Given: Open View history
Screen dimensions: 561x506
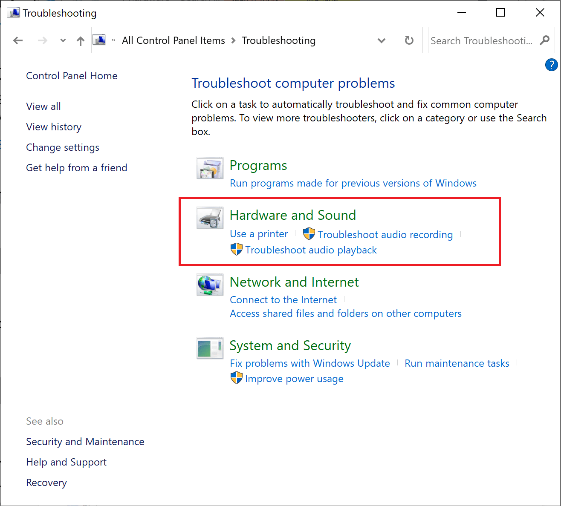Looking at the screenshot, I should coord(54,127).
